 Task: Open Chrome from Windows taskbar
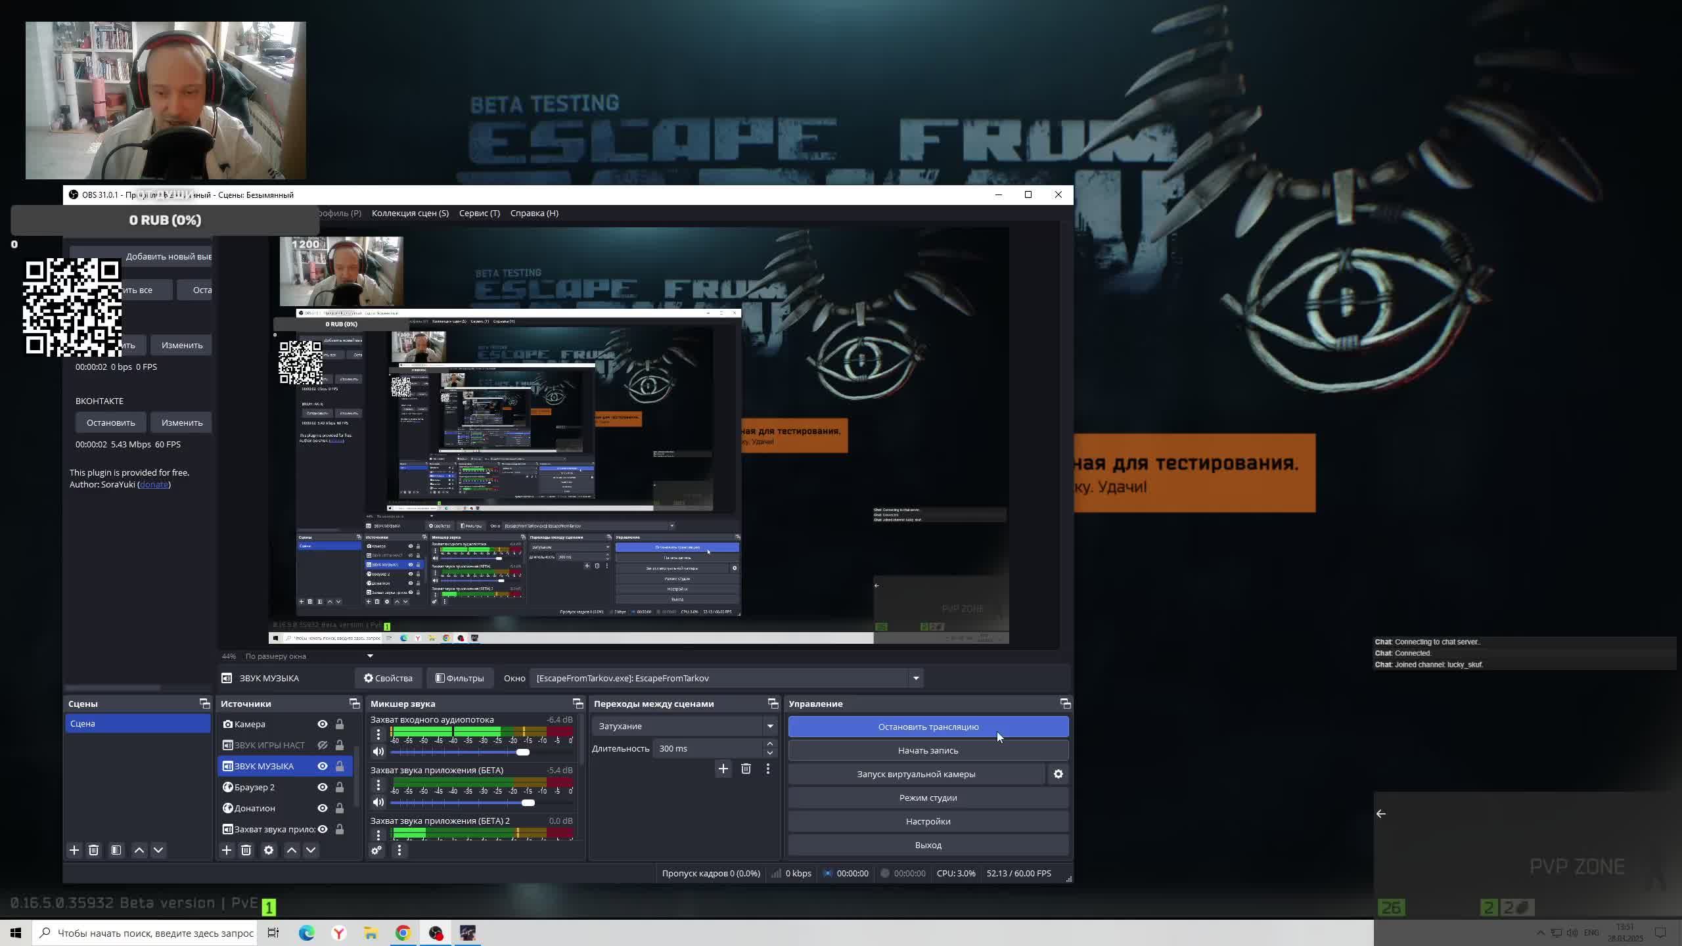(x=403, y=933)
